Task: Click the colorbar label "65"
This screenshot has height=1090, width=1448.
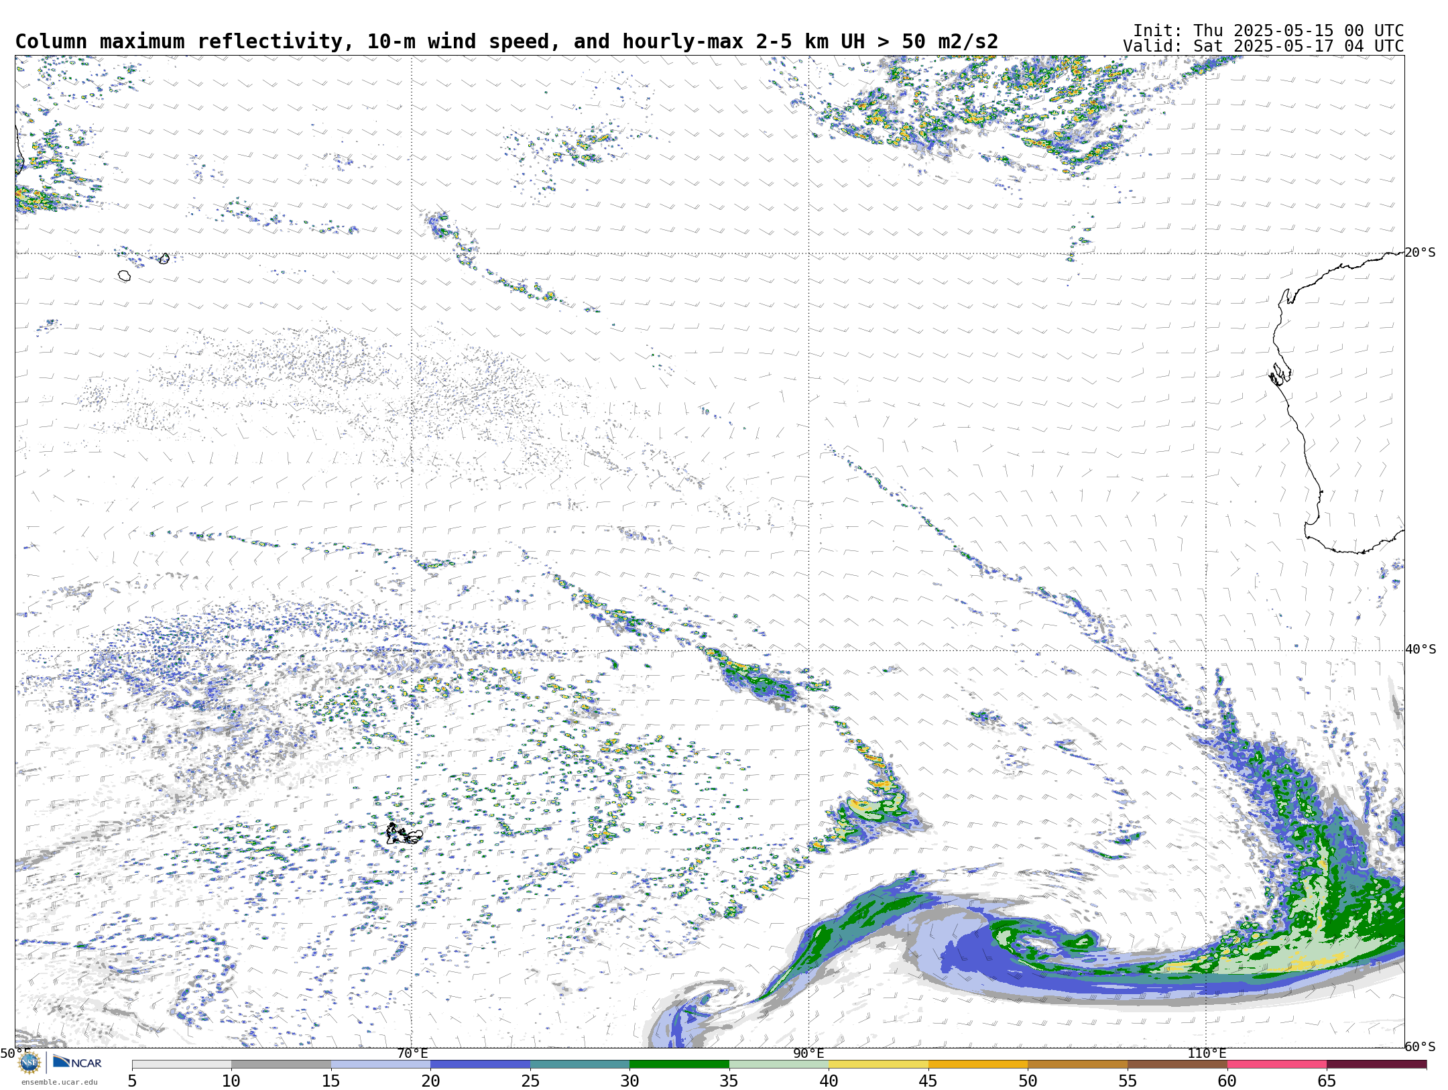Action: pos(1327,1081)
